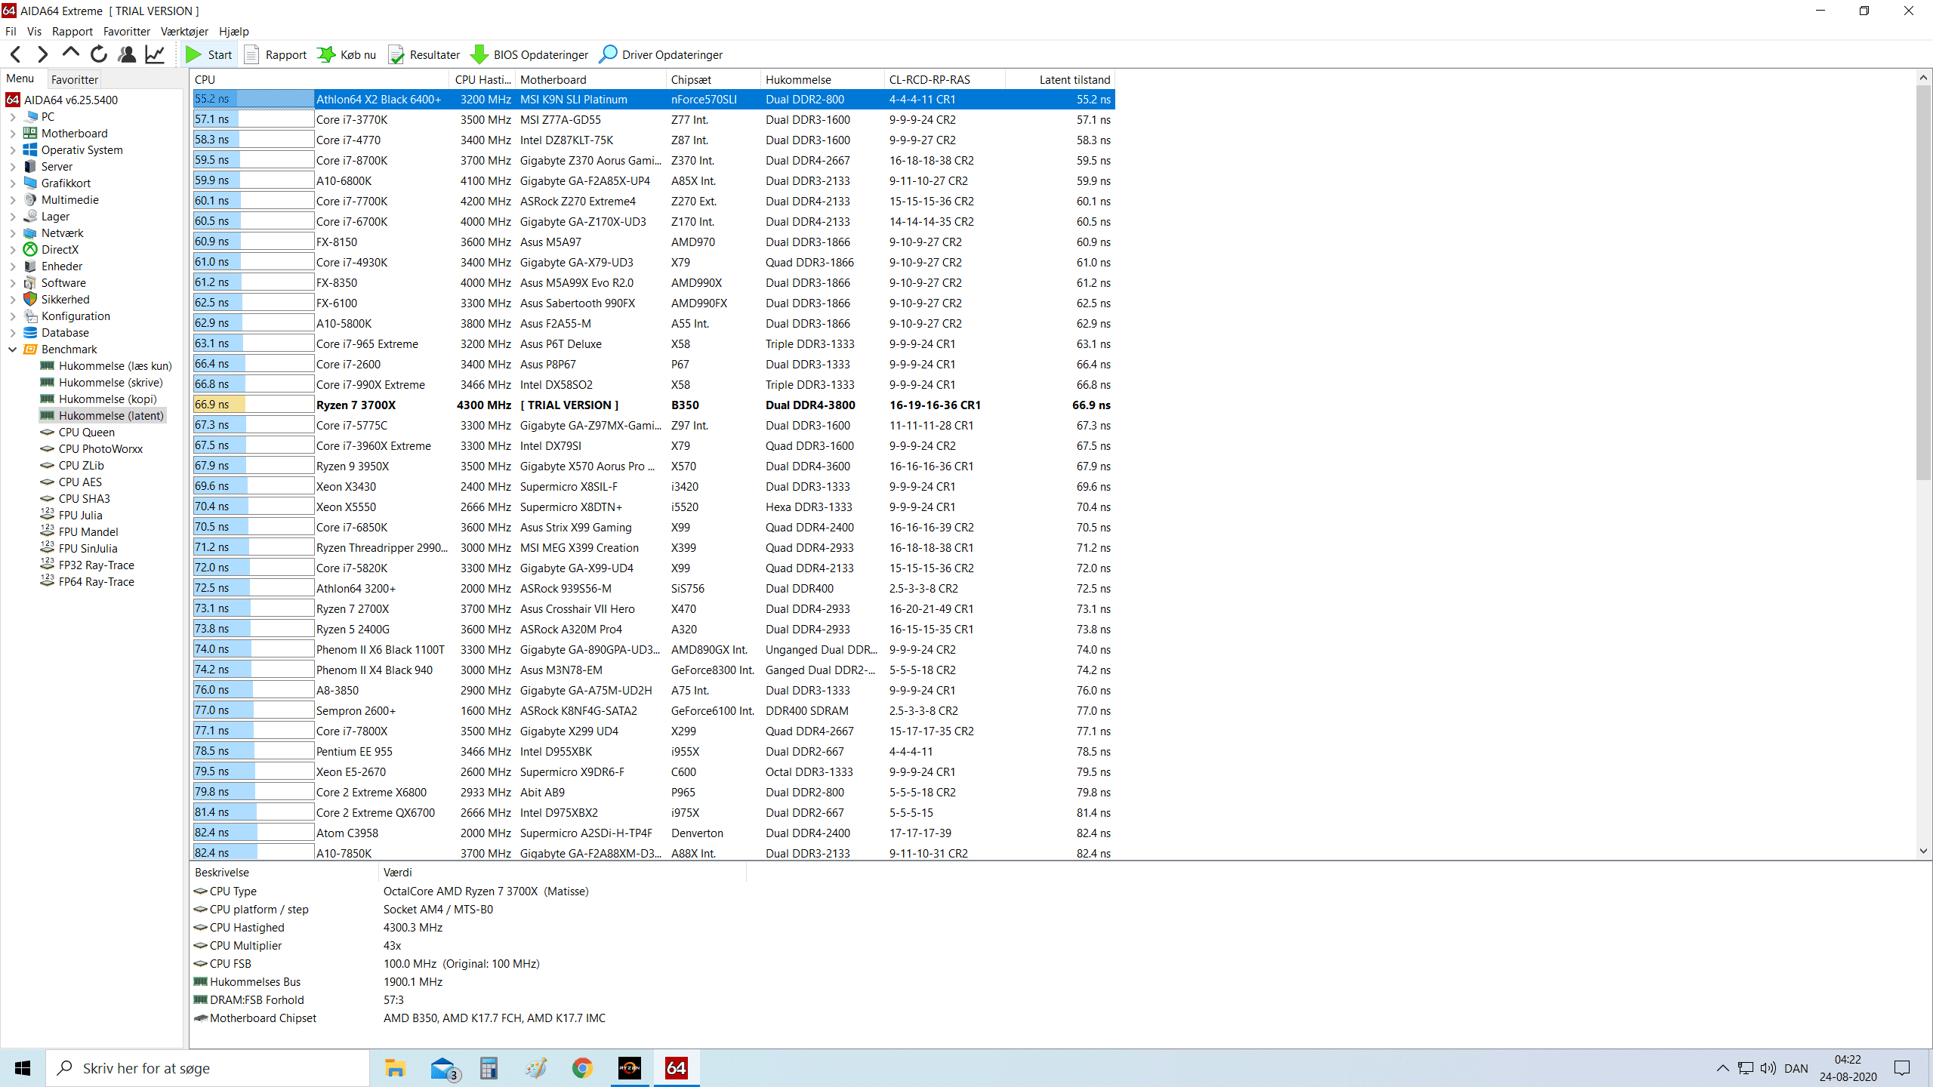This screenshot has height=1087, width=1933.
Task: Click the green Start benchmark icon
Action: pyautogui.click(x=194, y=54)
